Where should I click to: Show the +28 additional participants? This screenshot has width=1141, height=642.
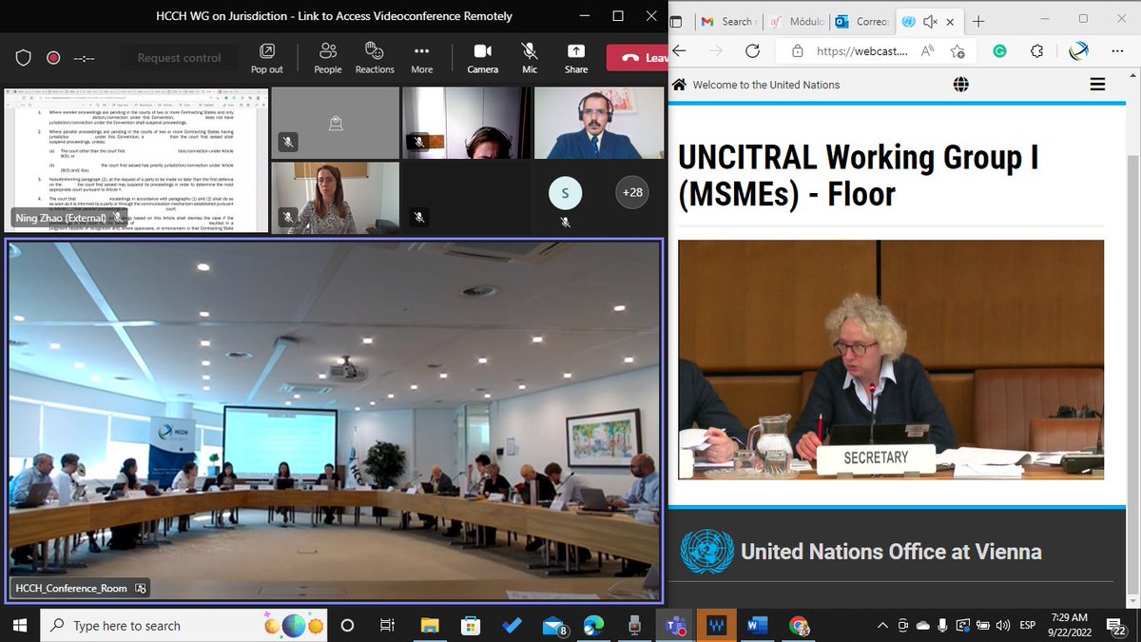pos(631,192)
